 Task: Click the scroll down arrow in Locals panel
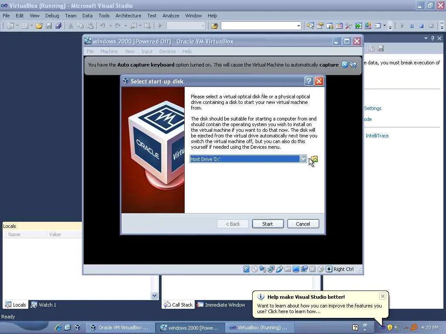pos(154,295)
